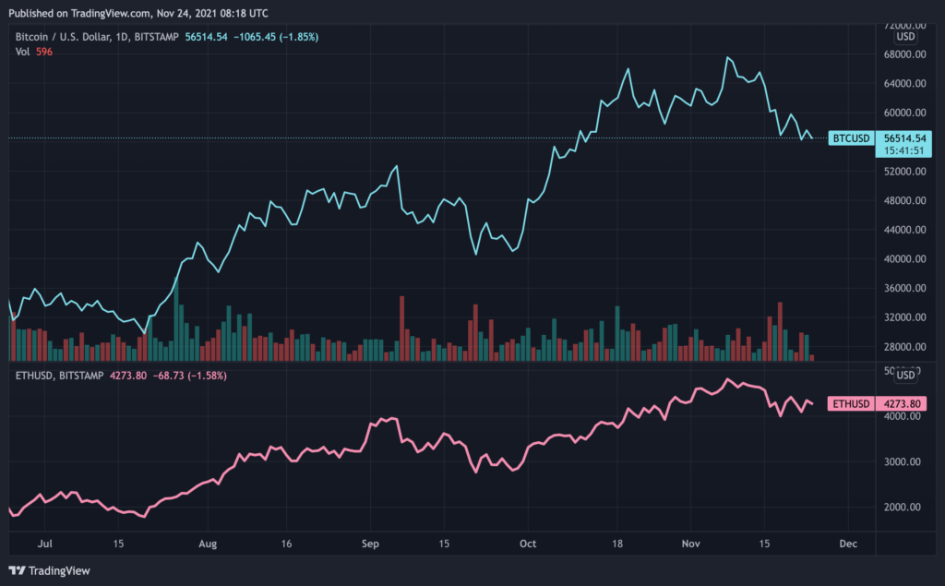
Task: Click the Dec label on the time axis
Action: pos(849,544)
